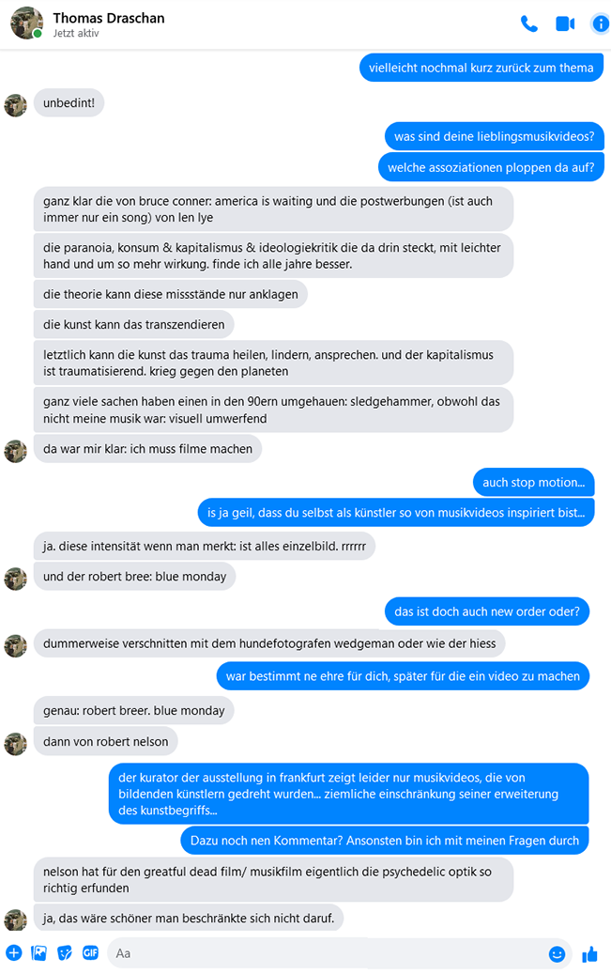Viewport: 611px width, 974px height.
Task: Send a thumbs-up like
Action: (x=590, y=953)
